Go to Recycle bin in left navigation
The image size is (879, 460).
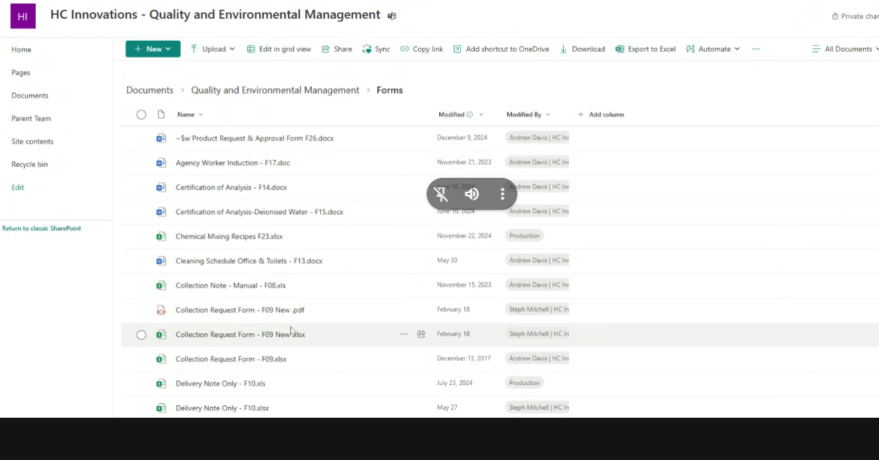29,164
